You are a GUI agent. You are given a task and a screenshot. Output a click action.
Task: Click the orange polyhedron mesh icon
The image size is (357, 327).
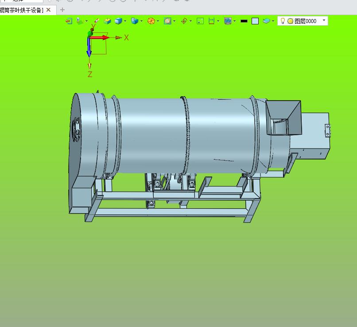tap(151, 21)
